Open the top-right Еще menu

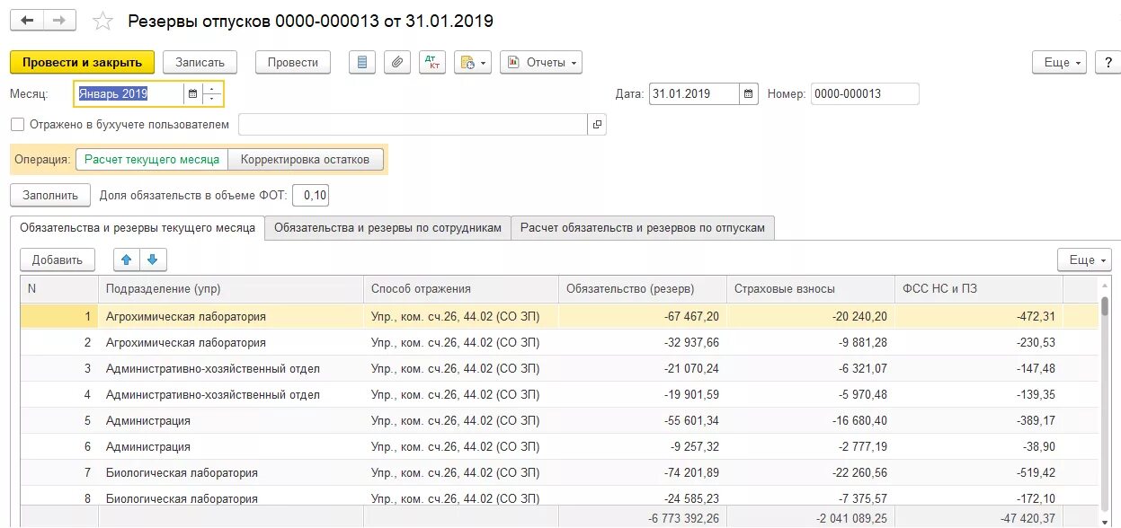[x=1060, y=63]
